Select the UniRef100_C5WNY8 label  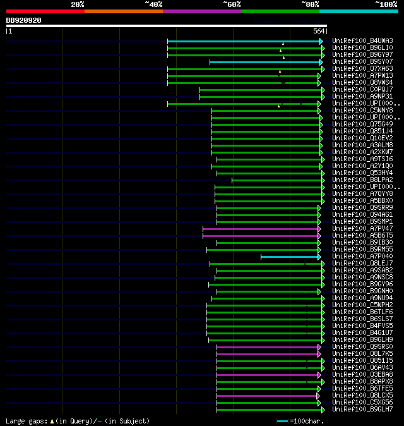pos(362,111)
